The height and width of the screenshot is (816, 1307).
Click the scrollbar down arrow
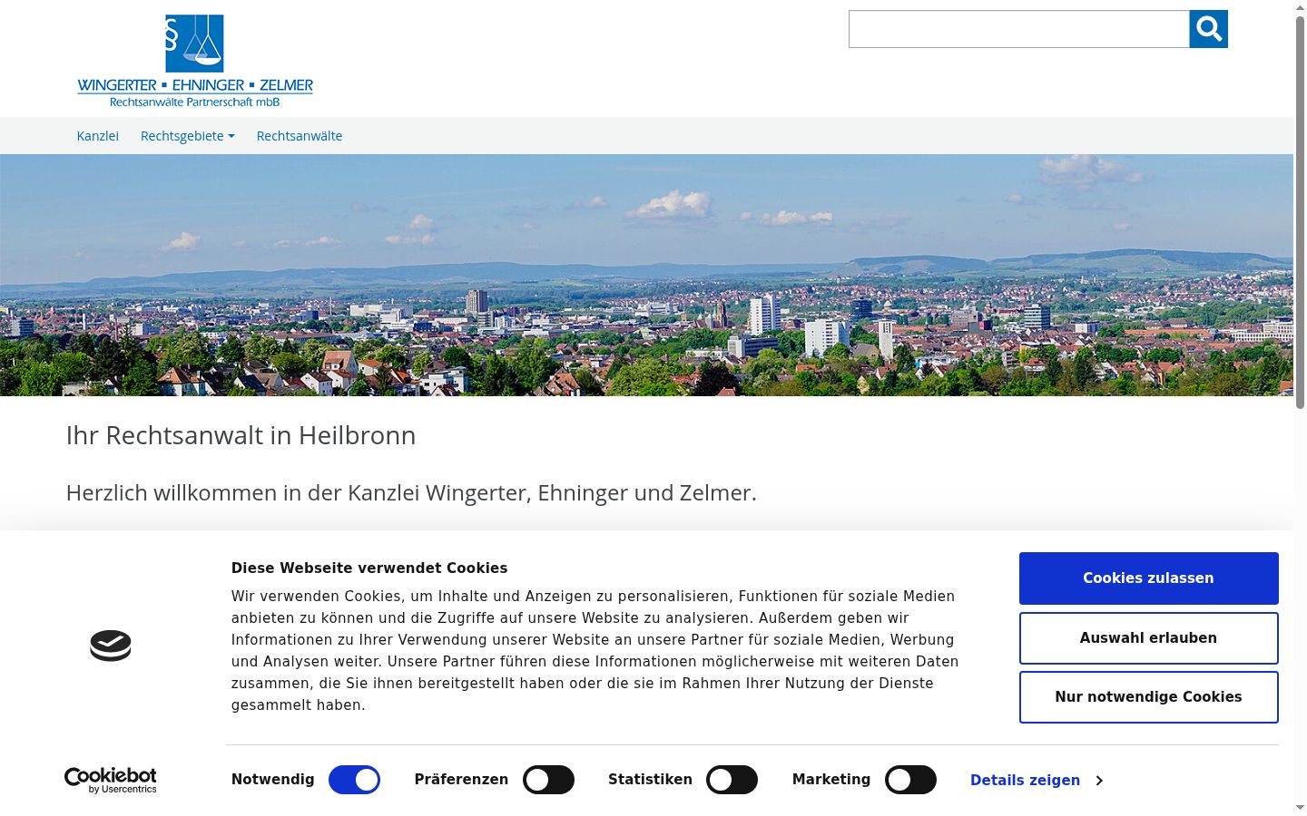coord(1300,808)
